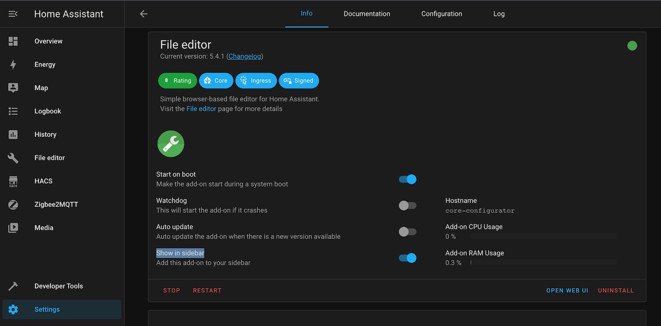This screenshot has width=661, height=326.
Task: Click the File editor wrench logo
Action: (x=171, y=143)
